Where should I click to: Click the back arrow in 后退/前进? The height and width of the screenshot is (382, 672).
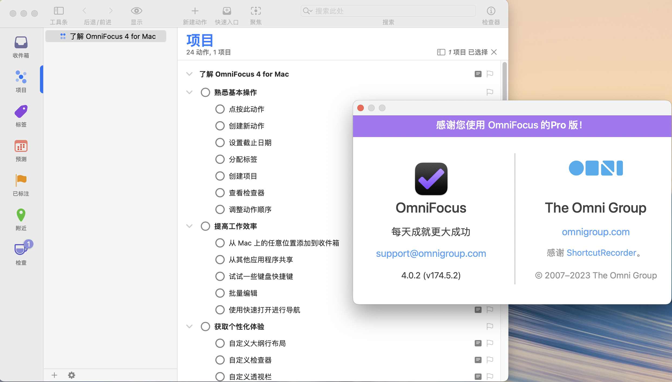click(84, 11)
